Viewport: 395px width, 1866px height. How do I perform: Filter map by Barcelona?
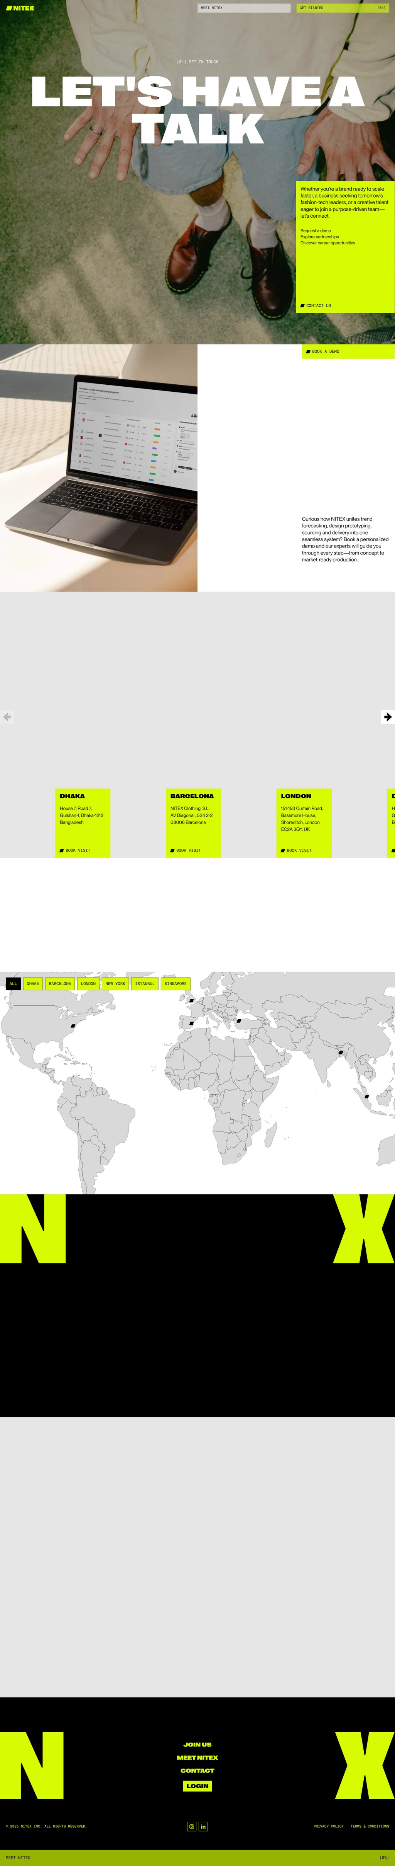(60, 984)
